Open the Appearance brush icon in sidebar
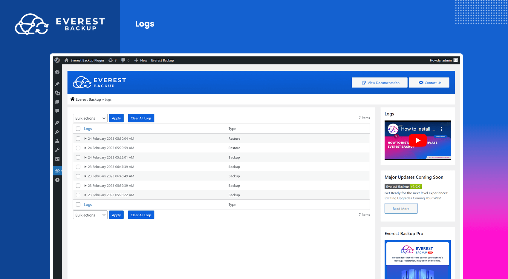 click(x=57, y=123)
